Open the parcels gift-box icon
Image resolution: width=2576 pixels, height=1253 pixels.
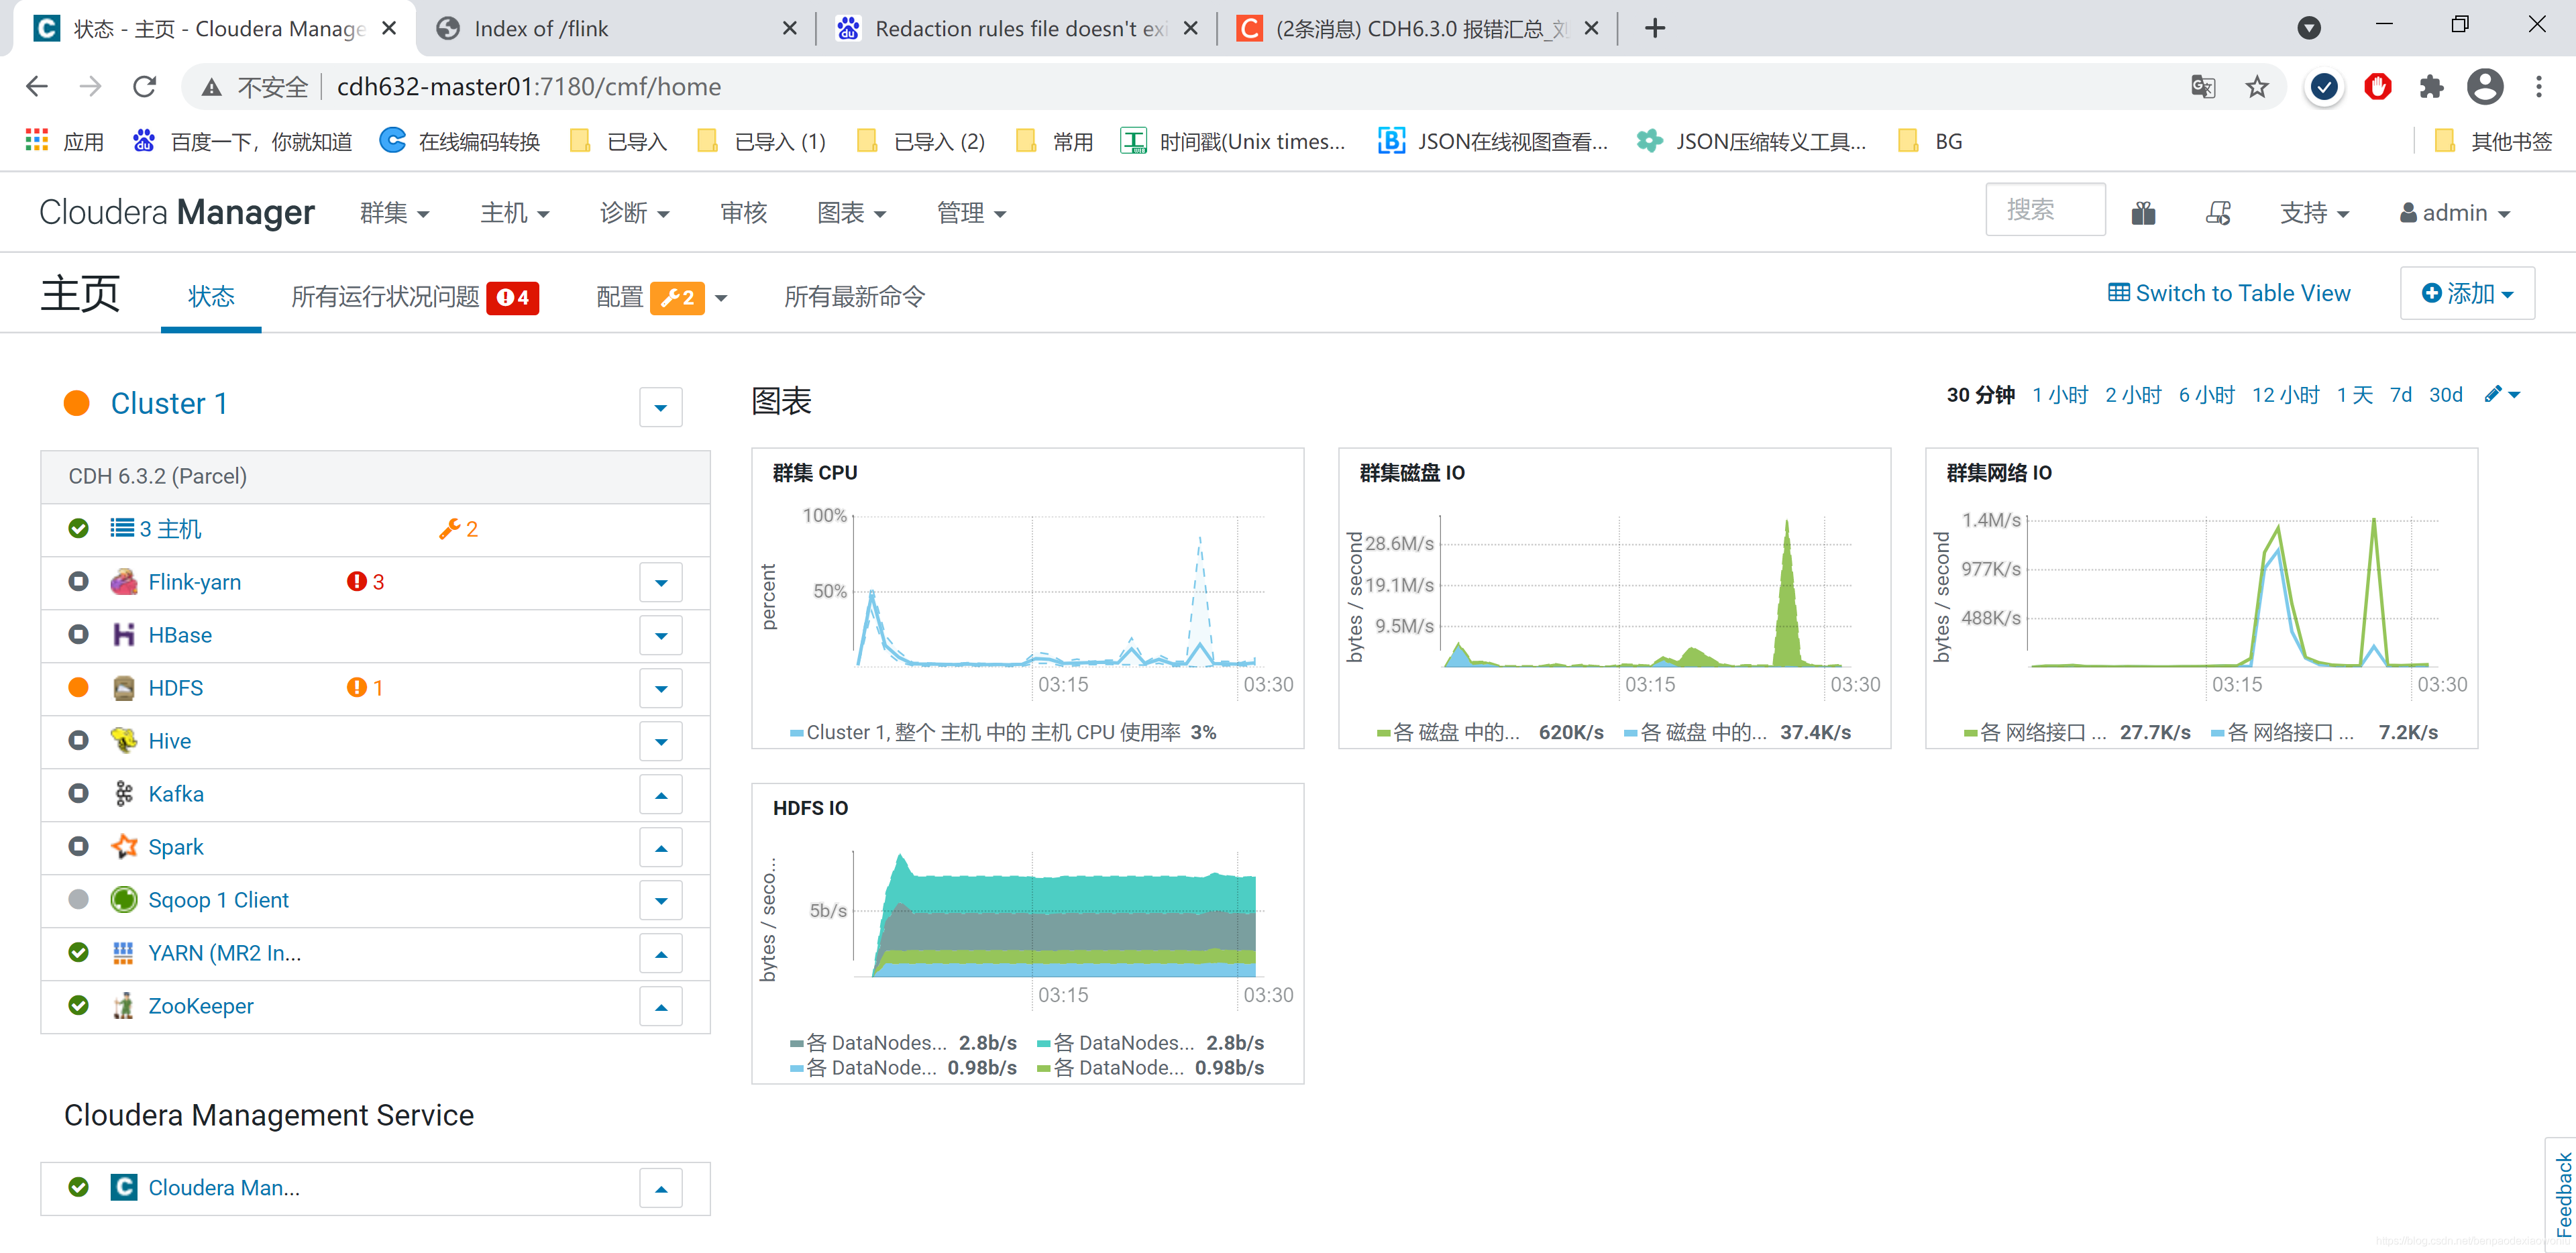tap(2143, 212)
